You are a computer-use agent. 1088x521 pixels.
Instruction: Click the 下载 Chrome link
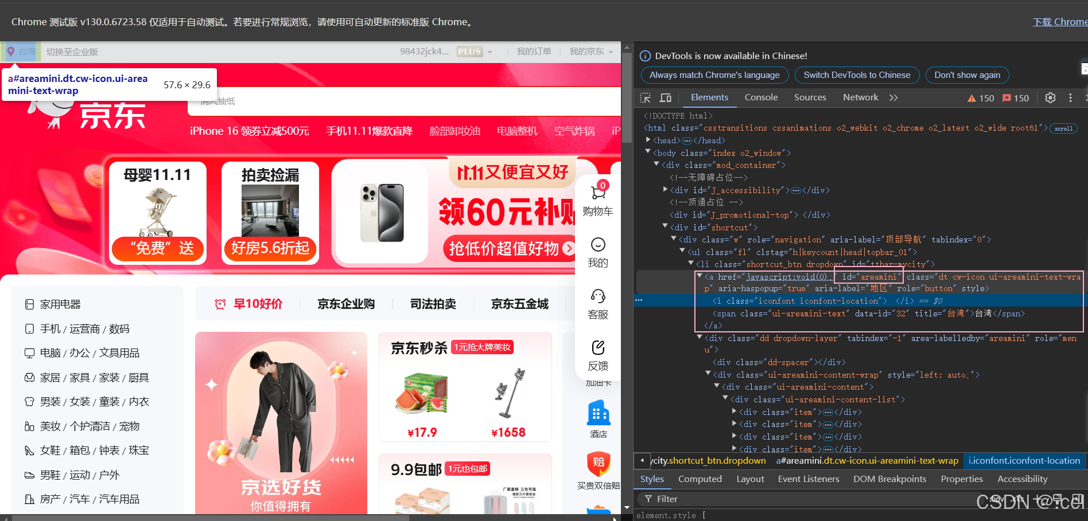pos(1060,22)
